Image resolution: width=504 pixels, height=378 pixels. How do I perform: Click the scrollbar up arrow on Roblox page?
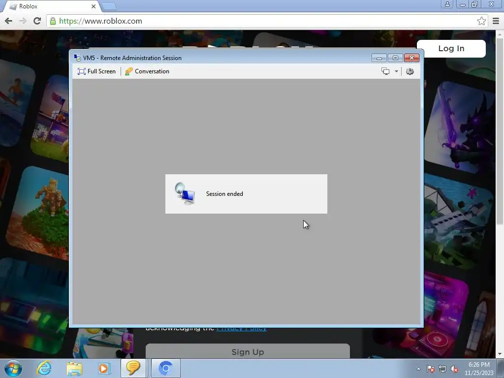point(500,34)
